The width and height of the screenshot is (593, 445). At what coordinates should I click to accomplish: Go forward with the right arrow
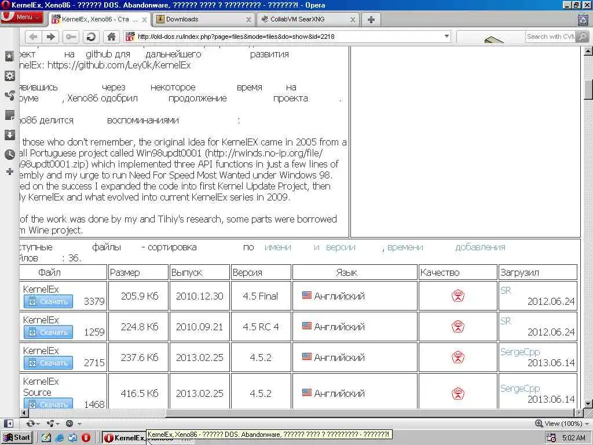tap(51, 37)
